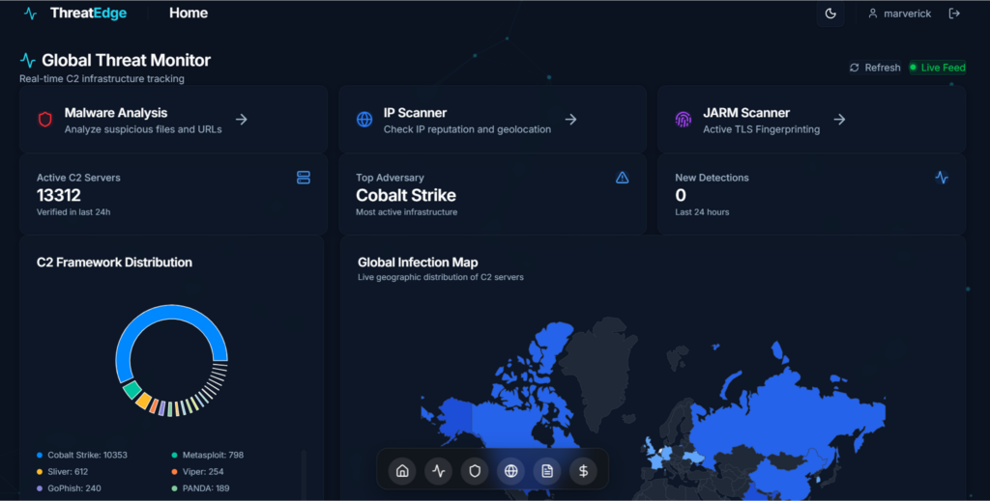Click 'Verified in last 24h' text
The width and height of the screenshot is (990, 501).
pos(73,212)
